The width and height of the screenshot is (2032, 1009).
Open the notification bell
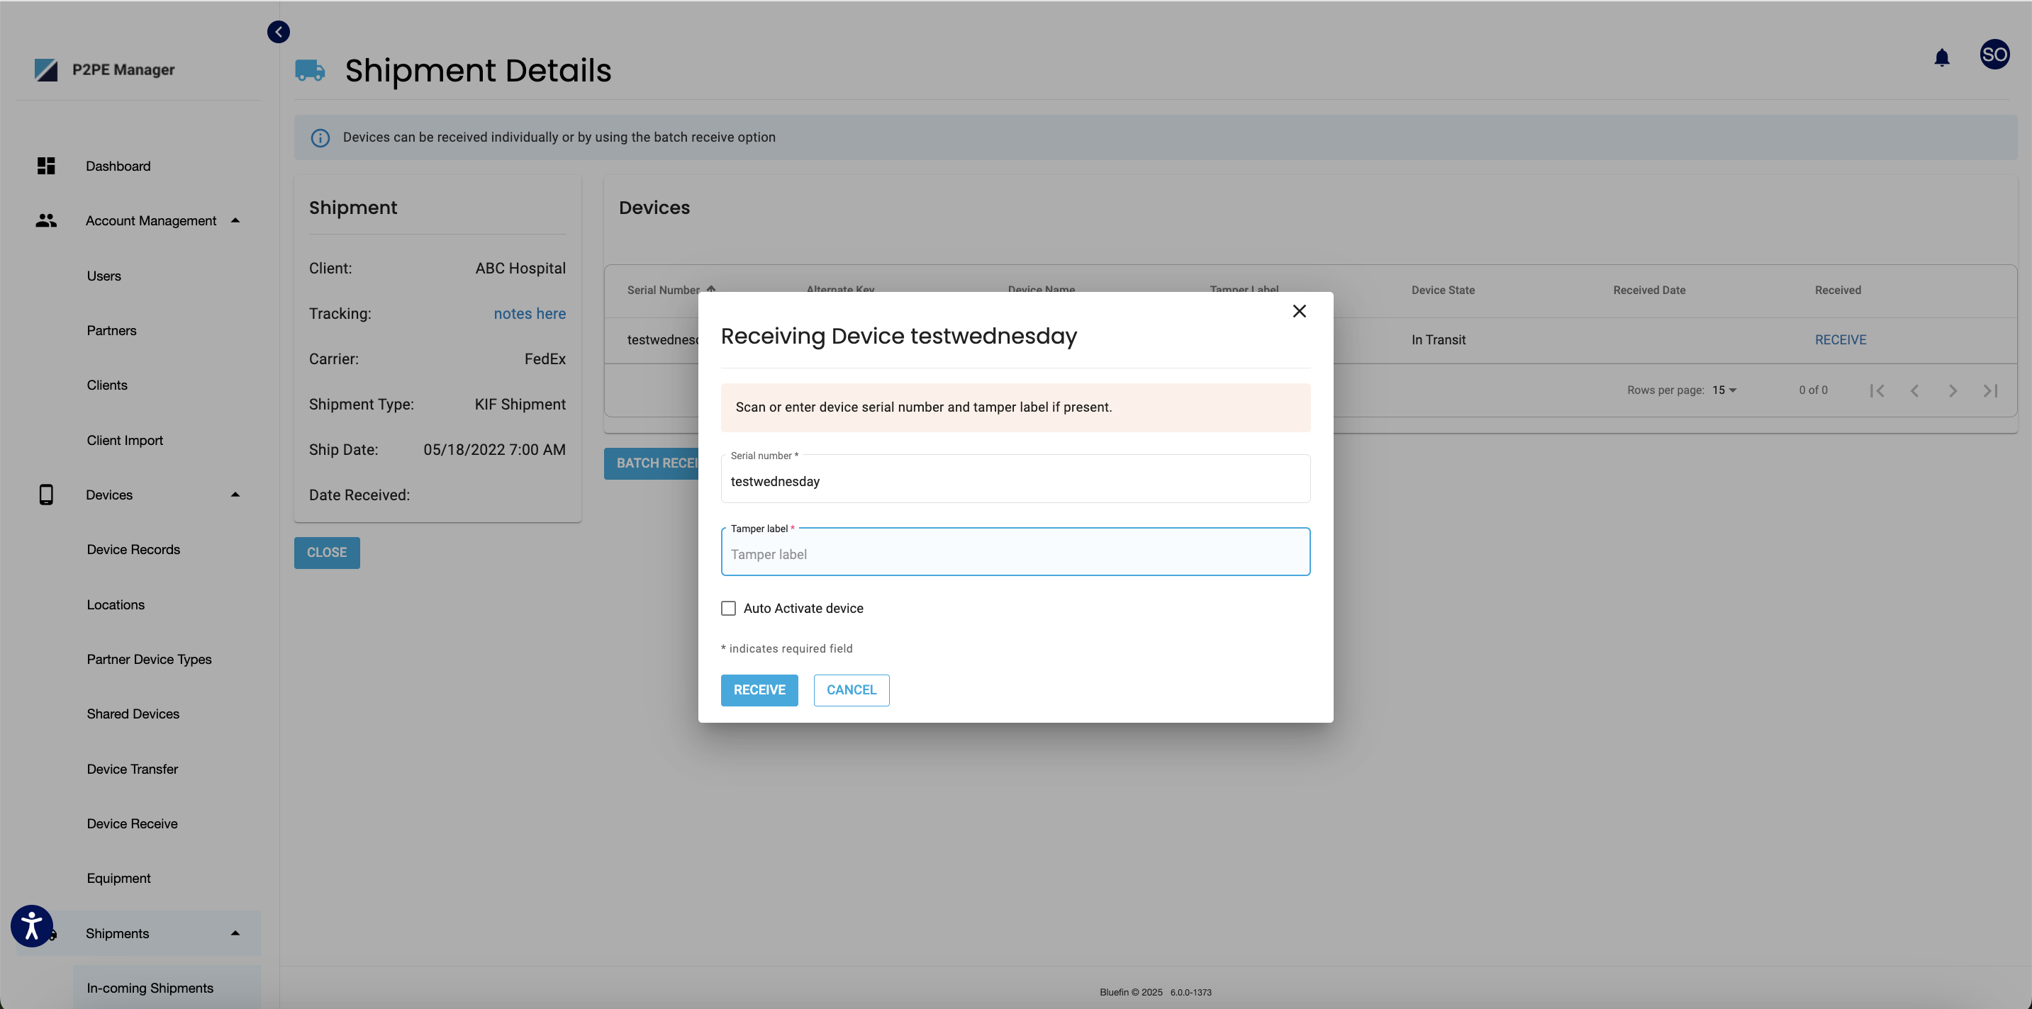pyautogui.click(x=1942, y=57)
